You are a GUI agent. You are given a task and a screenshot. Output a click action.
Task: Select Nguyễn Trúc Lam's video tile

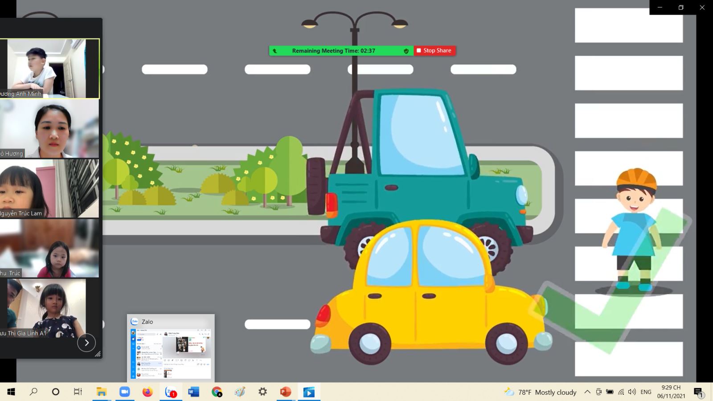(49, 188)
